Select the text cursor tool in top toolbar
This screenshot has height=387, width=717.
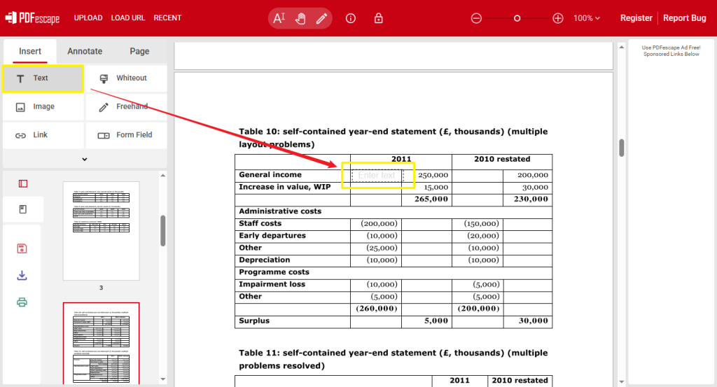[x=279, y=18]
